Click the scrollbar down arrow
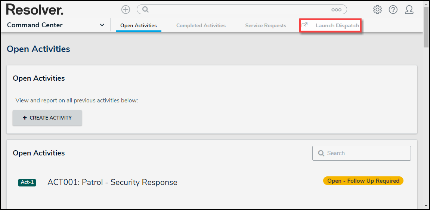 (x=426, y=205)
